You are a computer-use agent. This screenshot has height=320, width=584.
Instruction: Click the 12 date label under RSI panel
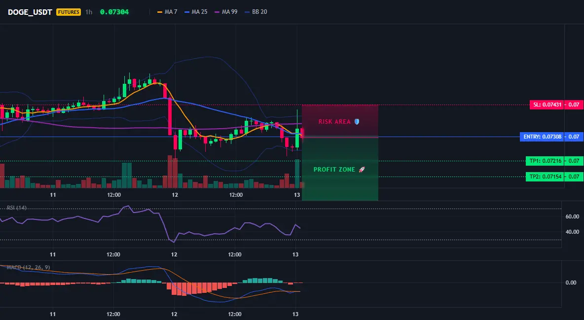tap(174, 254)
